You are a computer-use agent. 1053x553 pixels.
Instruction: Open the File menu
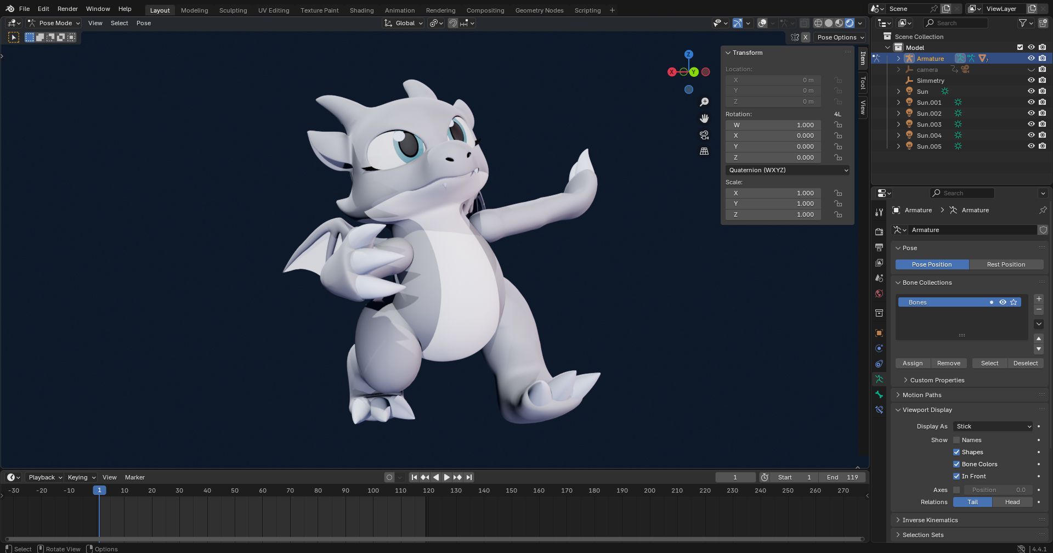24,9
